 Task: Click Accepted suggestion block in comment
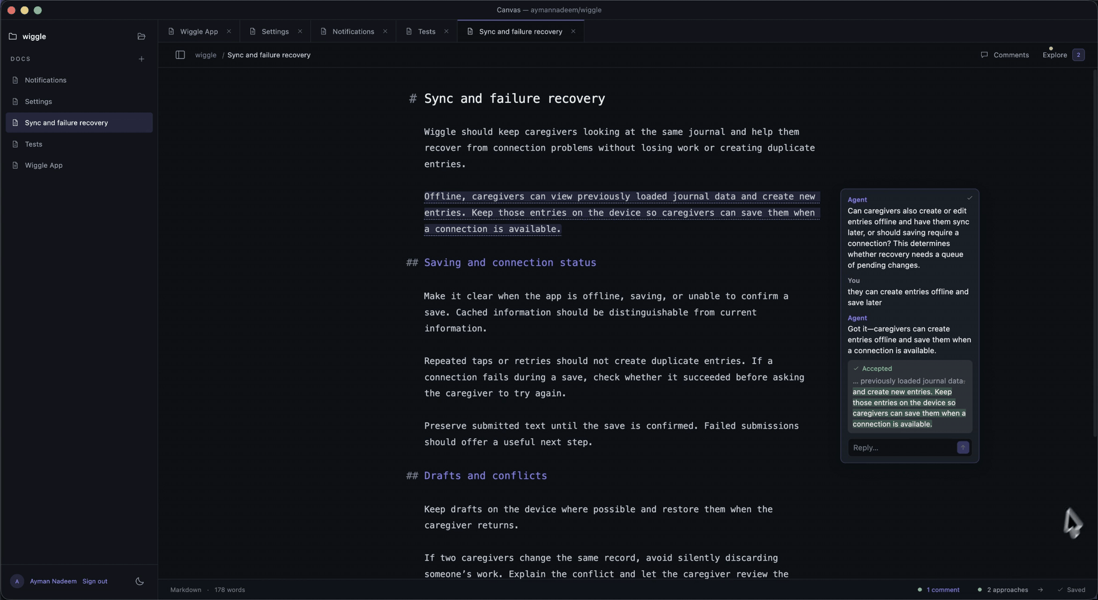(910, 396)
